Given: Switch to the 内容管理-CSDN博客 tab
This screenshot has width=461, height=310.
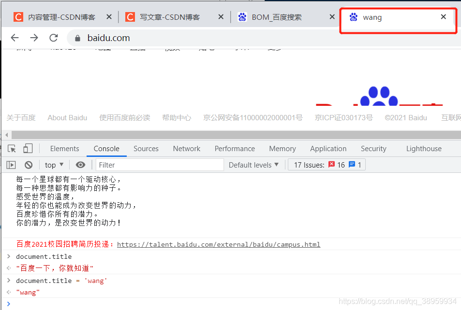Looking at the screenshot, I should [62, 17].
